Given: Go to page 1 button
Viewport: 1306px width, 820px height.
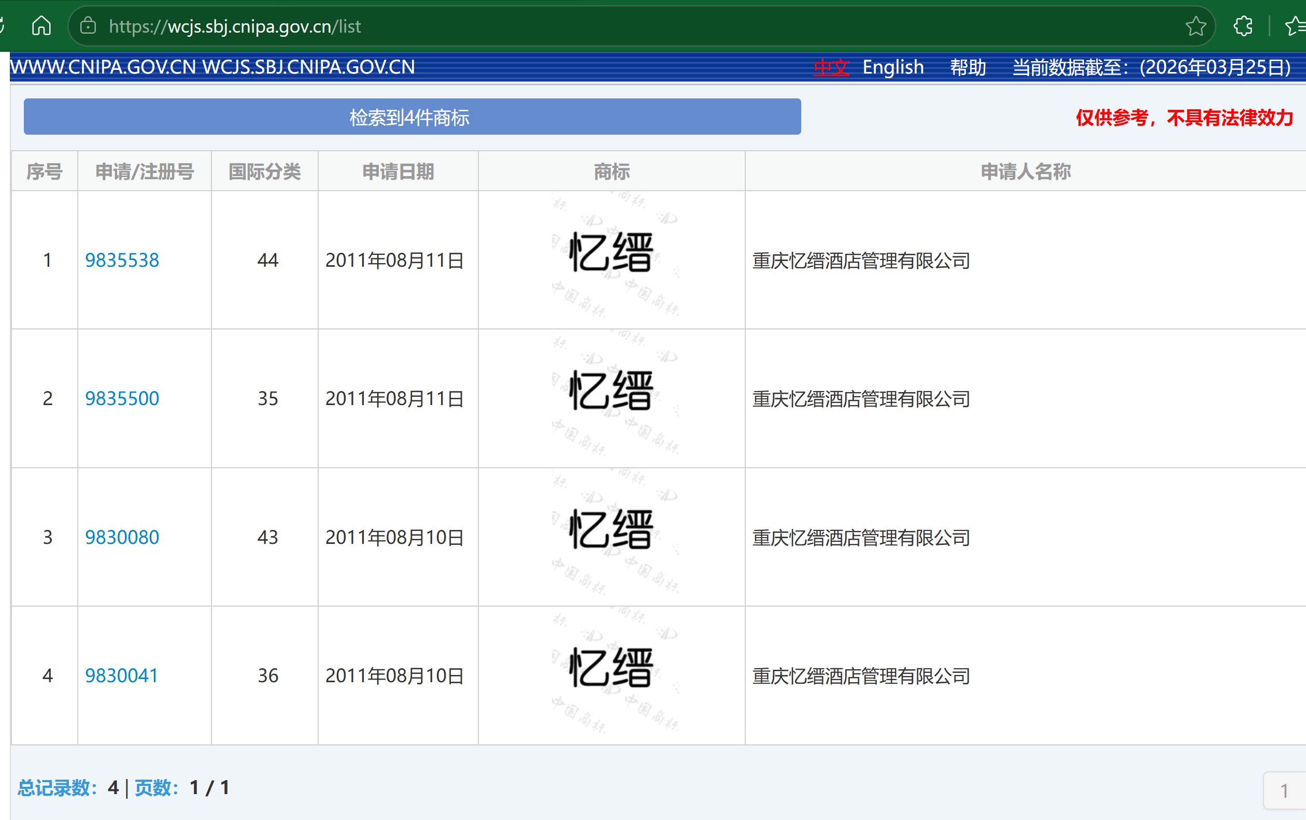Looking at the screenshot, I should (1284, 790).
